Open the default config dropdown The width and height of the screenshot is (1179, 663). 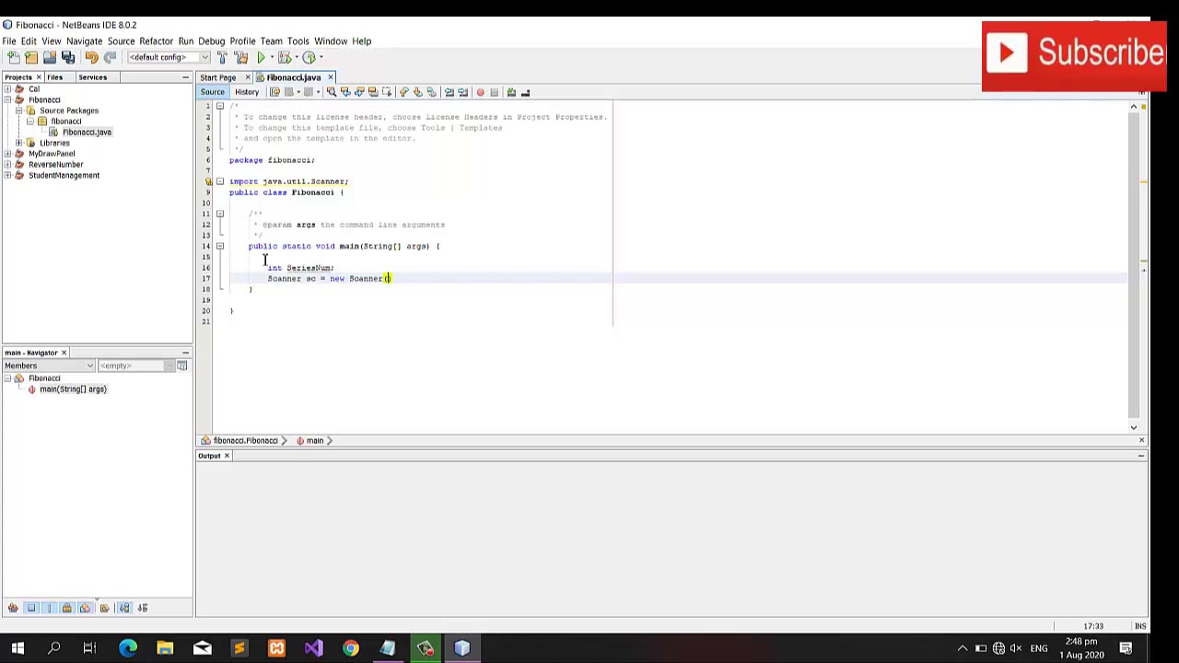[169, 57]
